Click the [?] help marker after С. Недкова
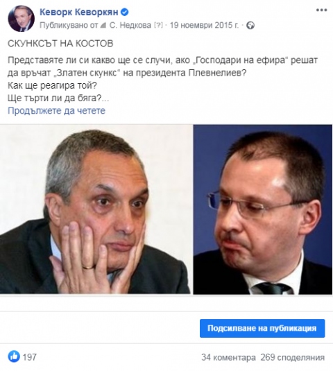The width and height of the screenshot is (333, 371). click(x=158, y=25)
